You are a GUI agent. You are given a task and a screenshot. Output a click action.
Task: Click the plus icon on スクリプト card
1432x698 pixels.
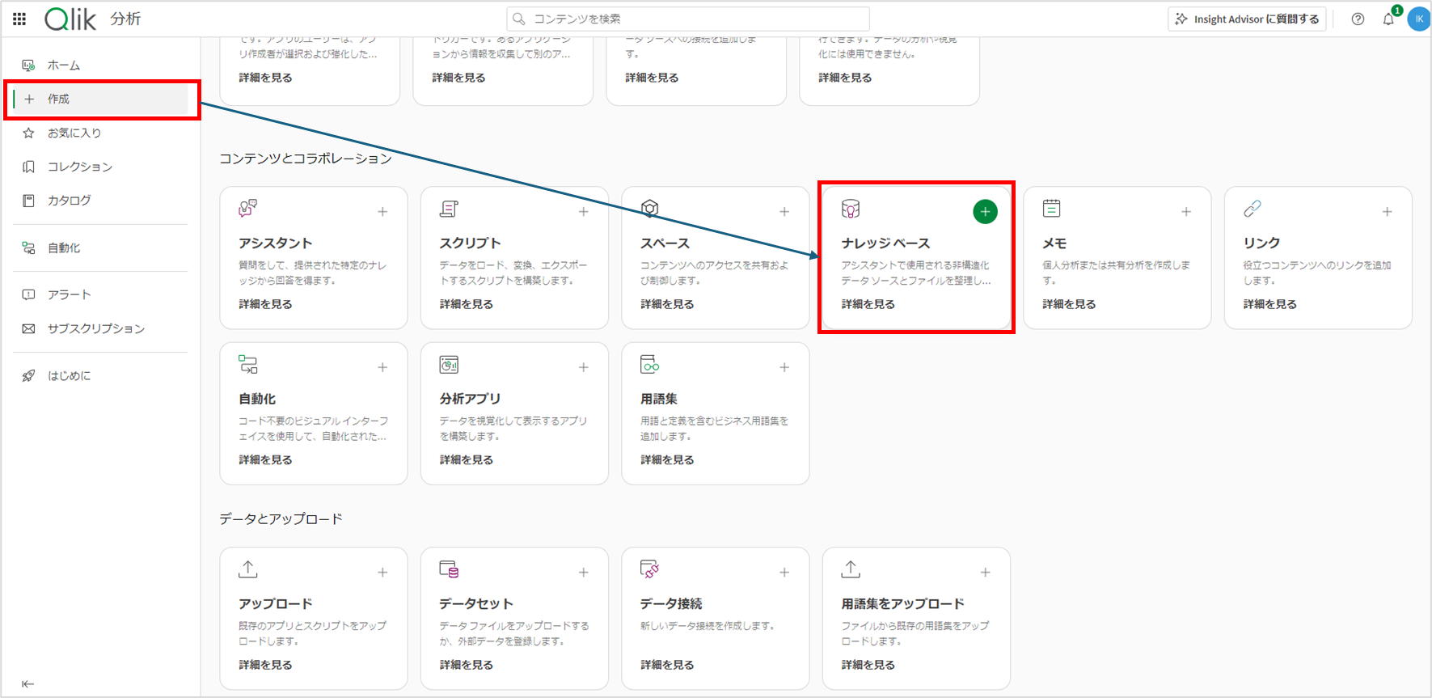tap(583, 212)
